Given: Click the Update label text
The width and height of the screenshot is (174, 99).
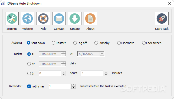Looking at the screenshot, I should coord(75,29).
